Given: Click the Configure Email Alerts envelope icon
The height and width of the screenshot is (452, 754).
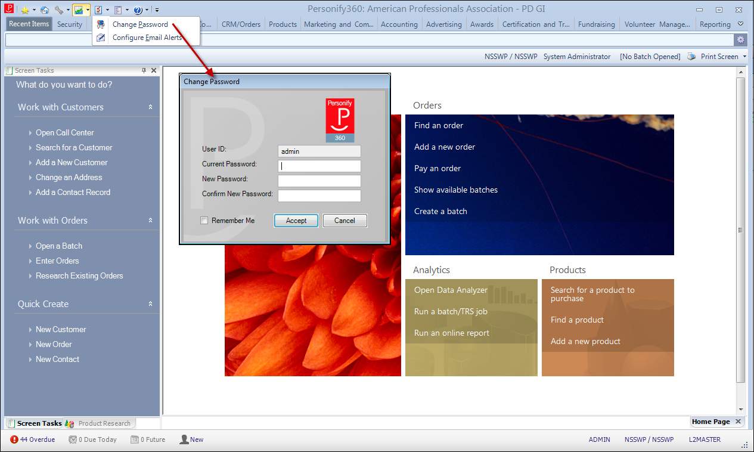Looking at the screenshot, I should point(101,38).
